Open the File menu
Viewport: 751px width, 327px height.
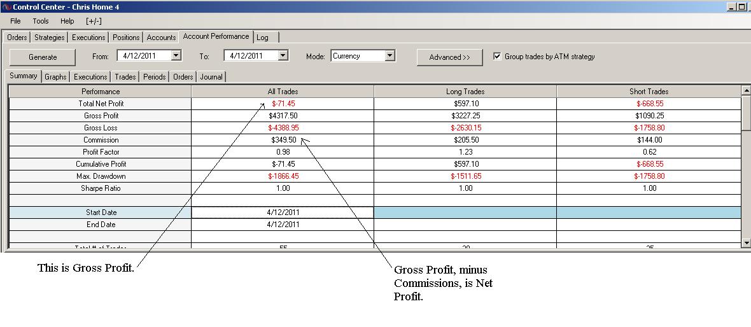tap(15, 21)
